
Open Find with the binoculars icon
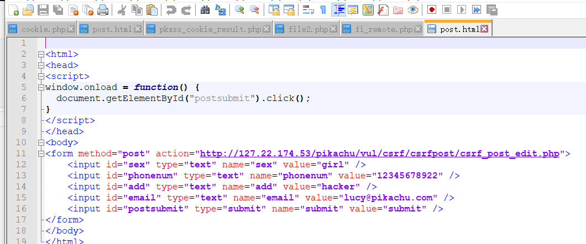tap(205, 10)
